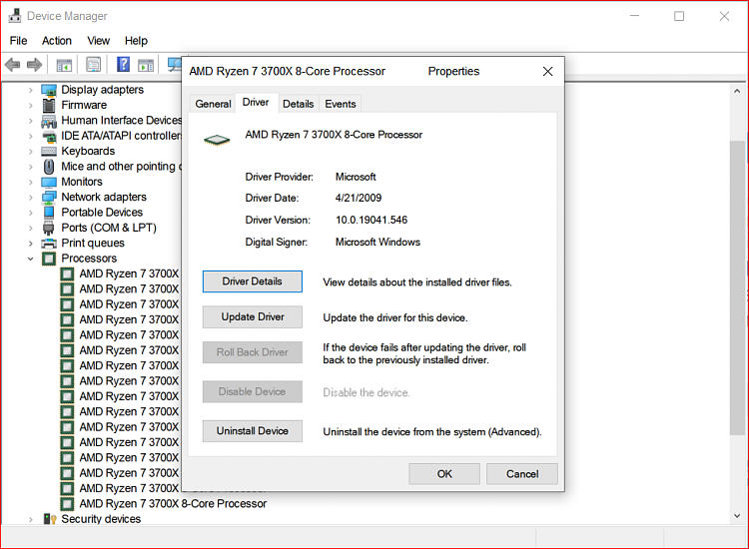Viewport: 749px width, 549px height.
Task: Click the Microsoft Windows digital signer text
Action: click(377, 242)
